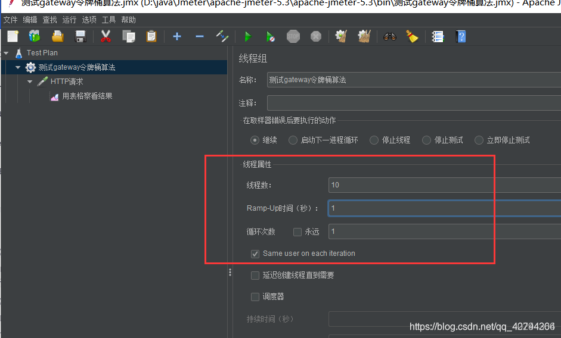Open the 工具 menu
561x338 pixels.
[109, 20]
